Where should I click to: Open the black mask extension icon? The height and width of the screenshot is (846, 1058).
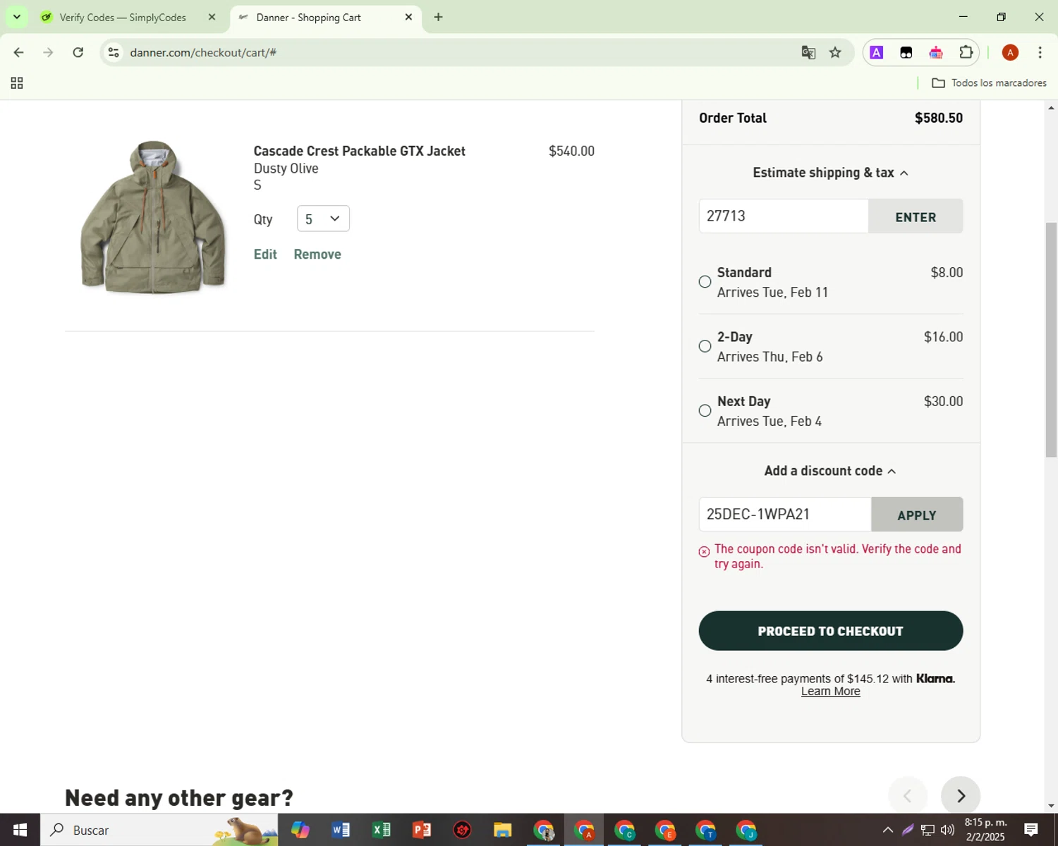coord(906,52)
